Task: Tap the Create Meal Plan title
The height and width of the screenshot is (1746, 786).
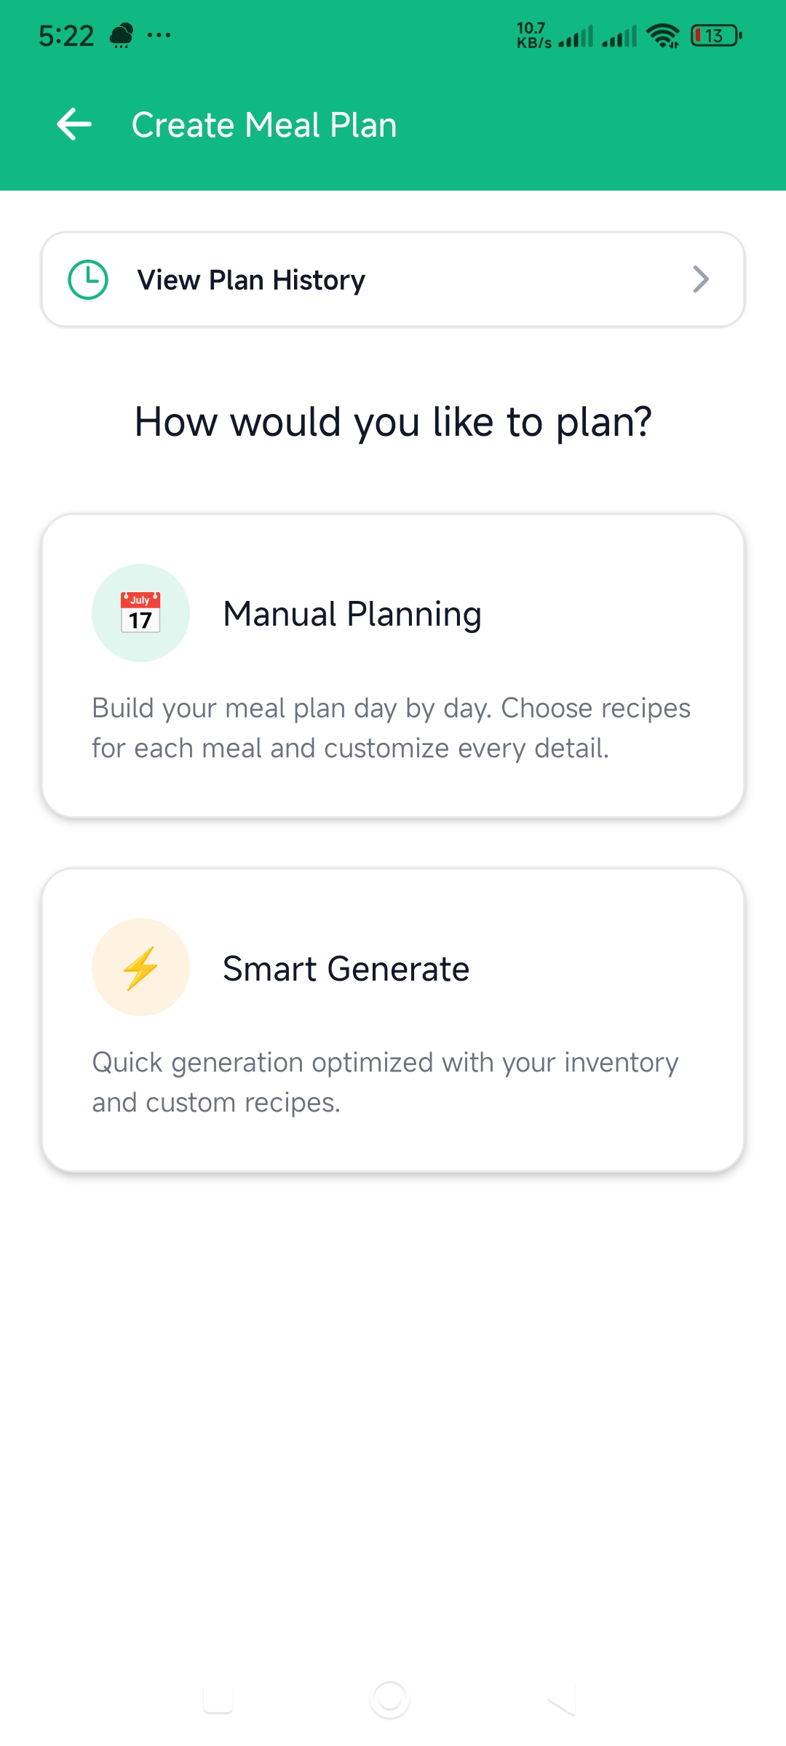Action: point(265,124)
